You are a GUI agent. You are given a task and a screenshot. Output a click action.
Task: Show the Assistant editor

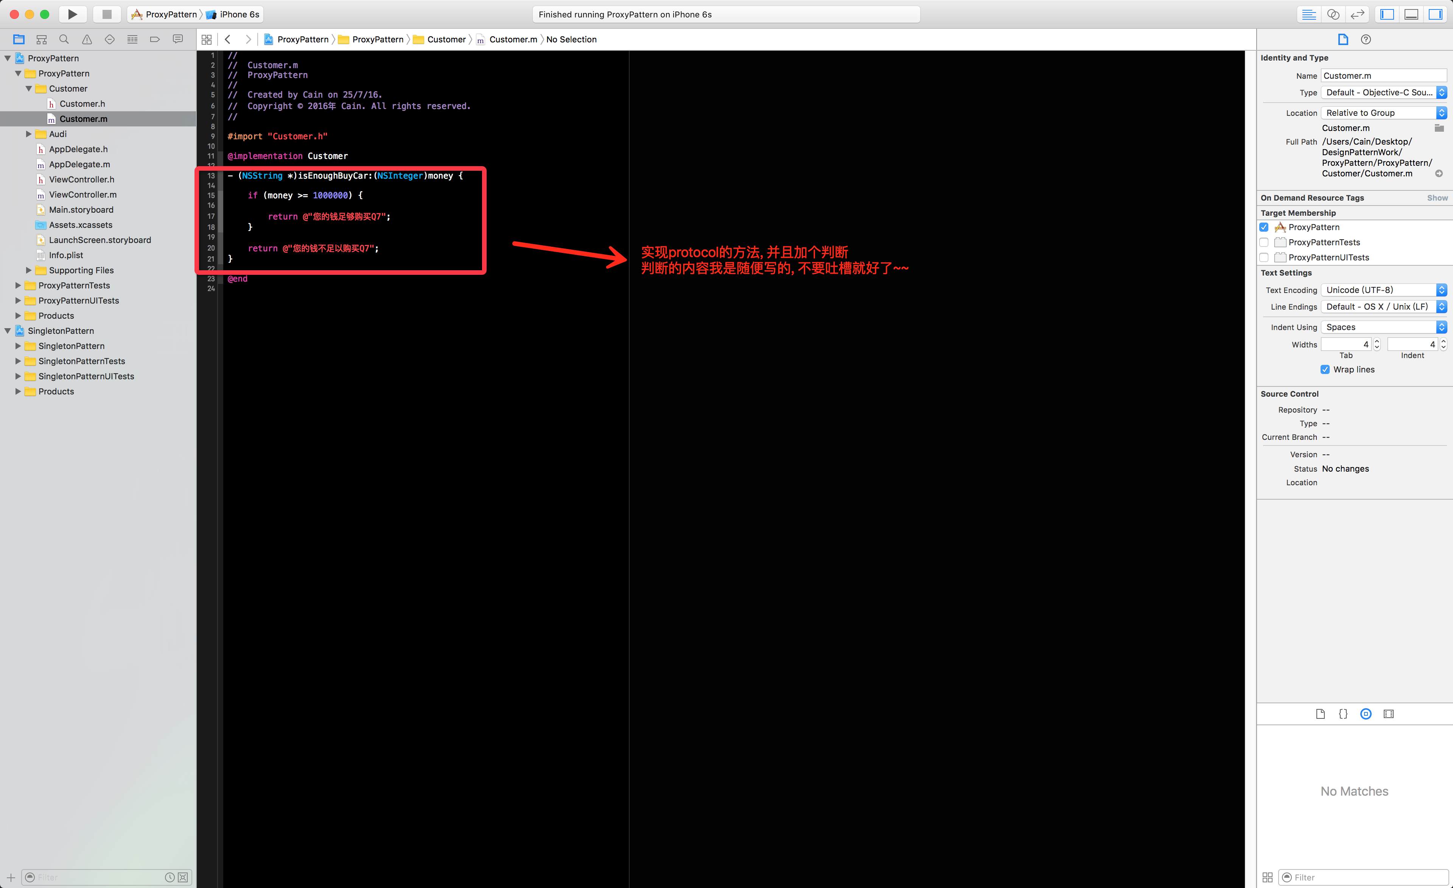pos(1333,14)
